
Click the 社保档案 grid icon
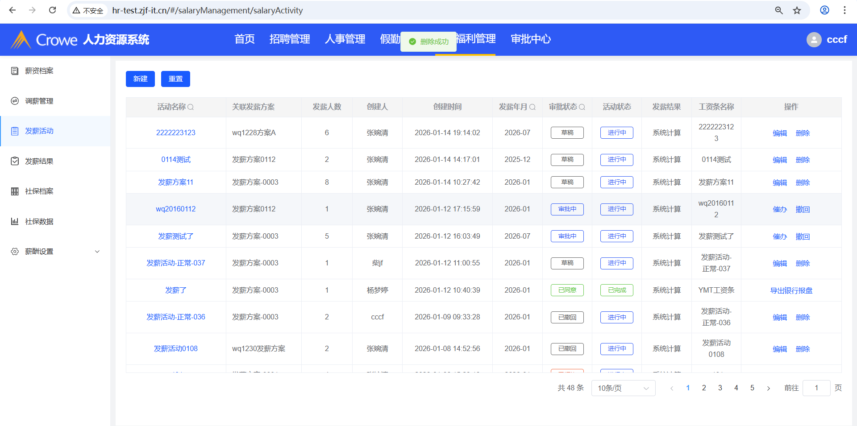click(15, 191)
